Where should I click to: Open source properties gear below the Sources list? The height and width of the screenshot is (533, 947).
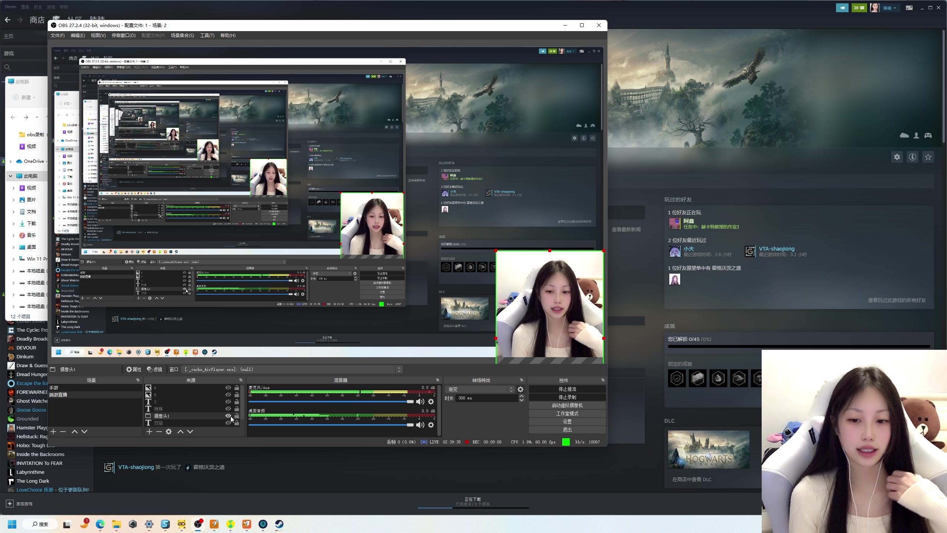[169, 432]
